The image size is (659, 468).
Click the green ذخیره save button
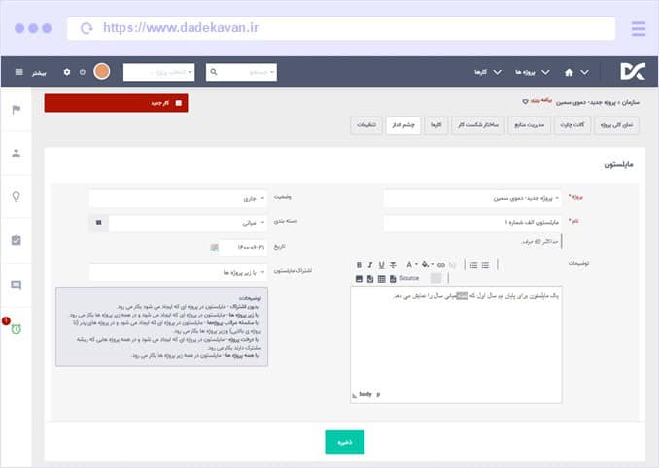[344, 442]
